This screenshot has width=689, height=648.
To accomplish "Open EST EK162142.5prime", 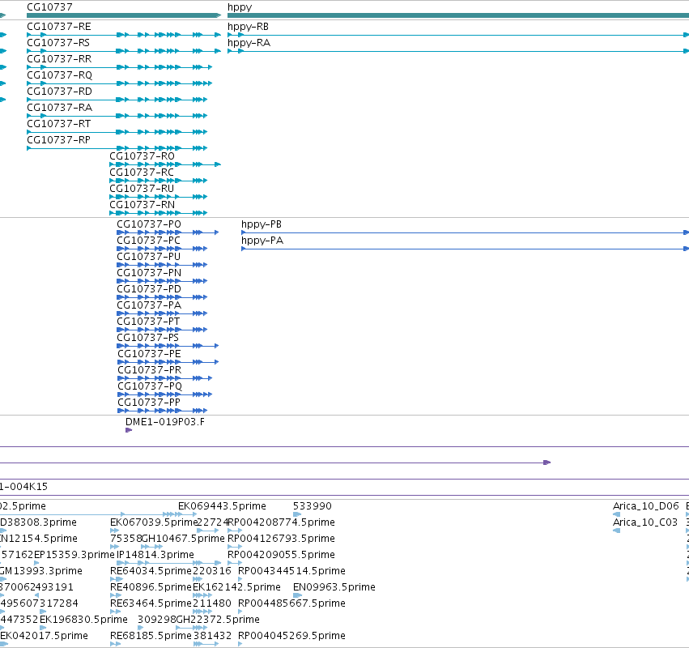I will [x=236, y=587].
